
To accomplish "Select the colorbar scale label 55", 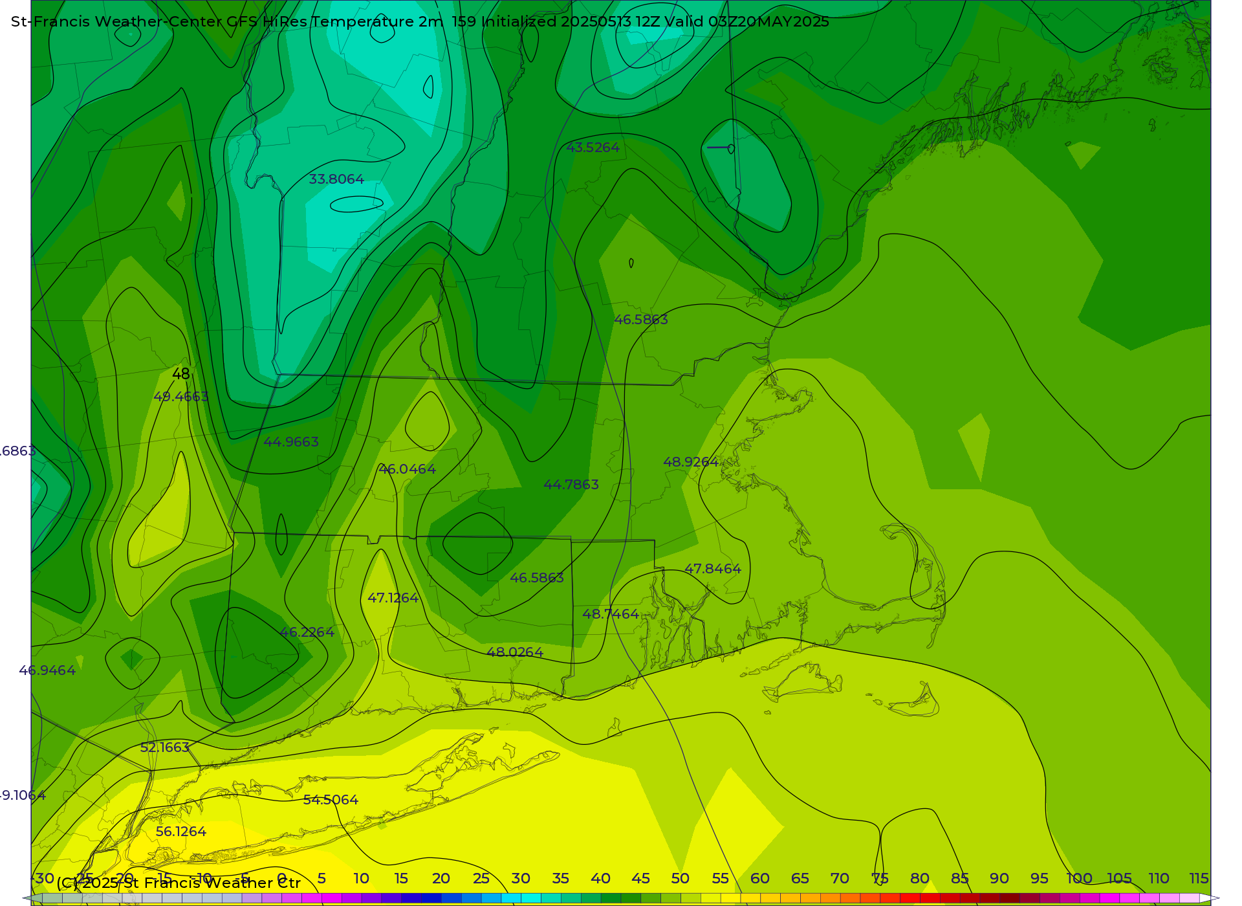I will coord(721,878).
